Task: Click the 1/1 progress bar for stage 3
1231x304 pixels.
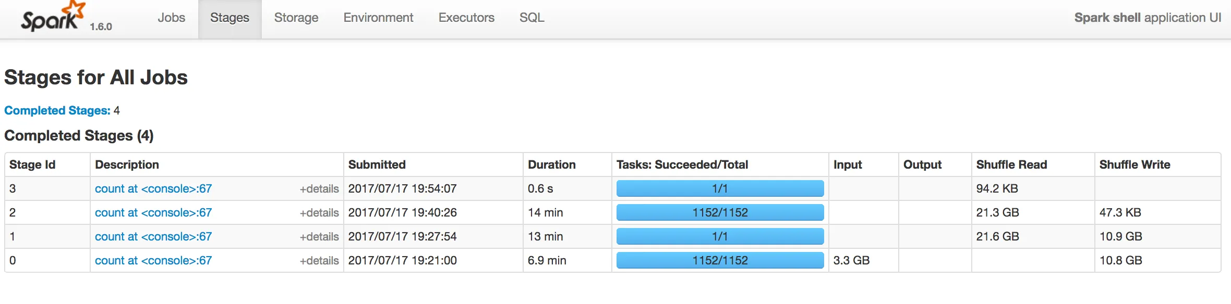Action: [x=720, y=188]
